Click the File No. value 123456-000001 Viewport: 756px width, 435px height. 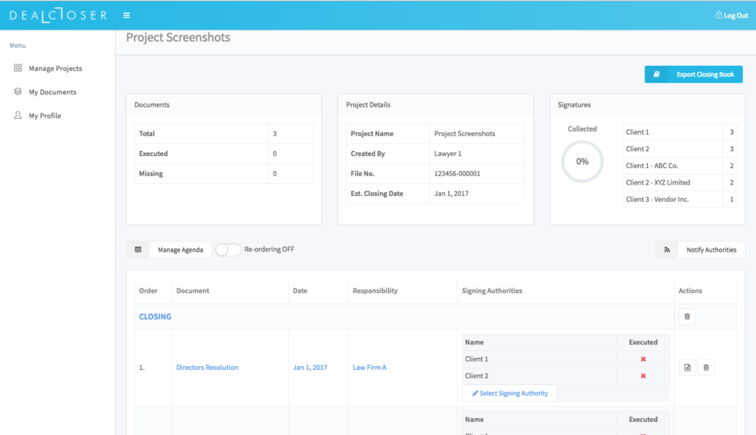pyautogui.click(x=457, y=173)
